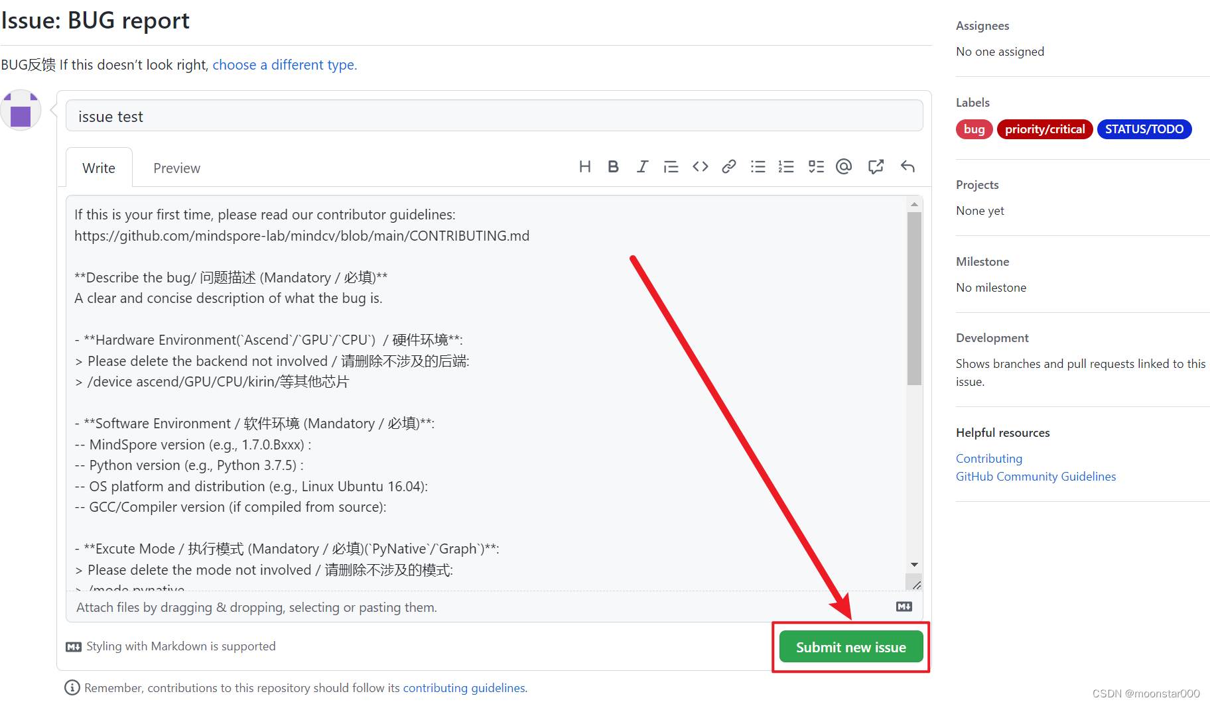The image size is (1210, 704).
Task: Insert saved reply using the arrow icon
Action: coord(907,166)
